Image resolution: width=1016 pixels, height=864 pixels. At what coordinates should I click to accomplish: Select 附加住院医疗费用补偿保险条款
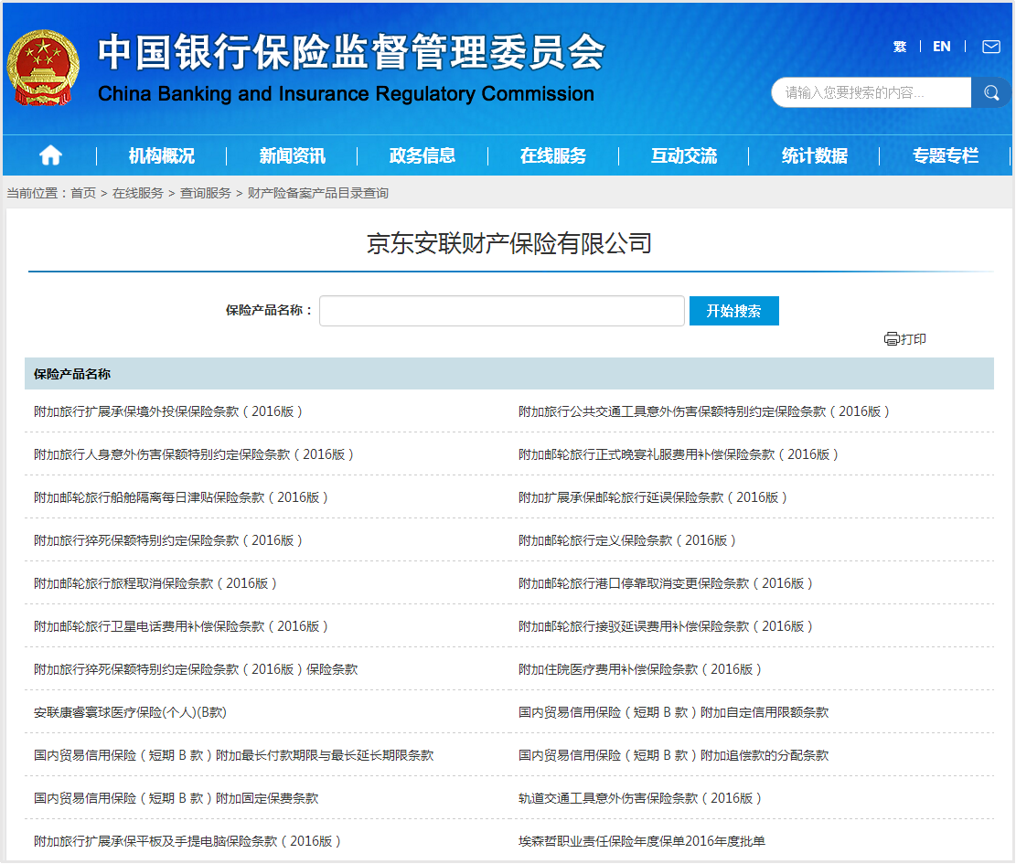[639, 669]
